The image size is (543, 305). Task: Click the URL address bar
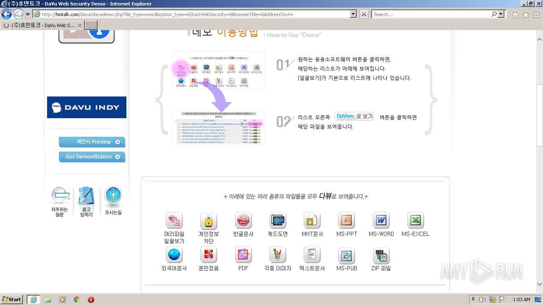(191, 14)
